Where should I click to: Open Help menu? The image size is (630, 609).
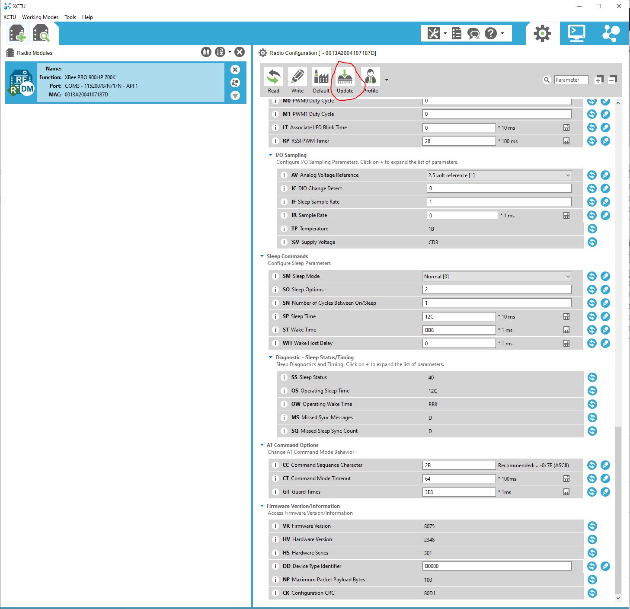(x=87, y=17)
